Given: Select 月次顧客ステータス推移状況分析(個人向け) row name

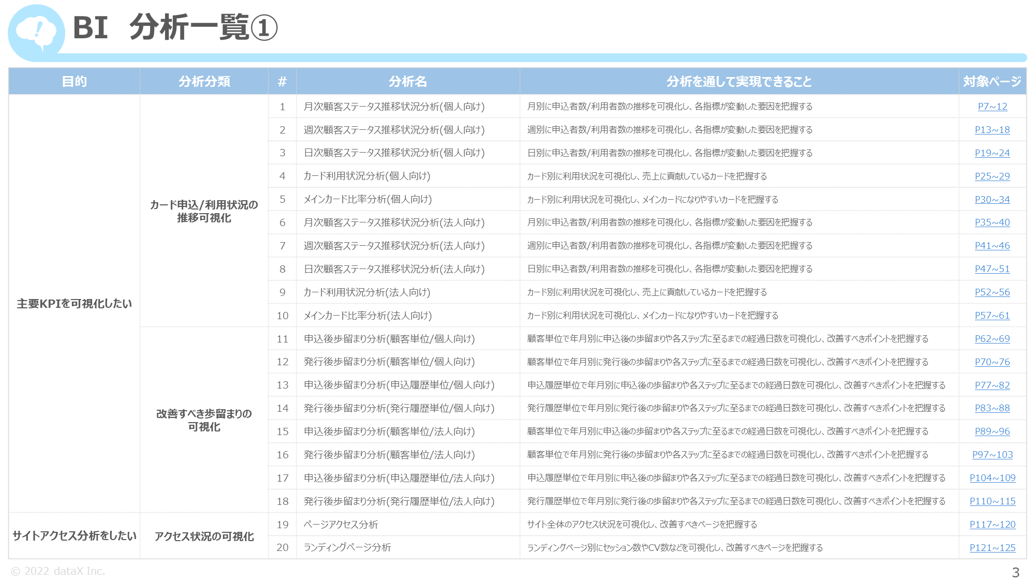Looking at the screenshot, I should 394,107.
